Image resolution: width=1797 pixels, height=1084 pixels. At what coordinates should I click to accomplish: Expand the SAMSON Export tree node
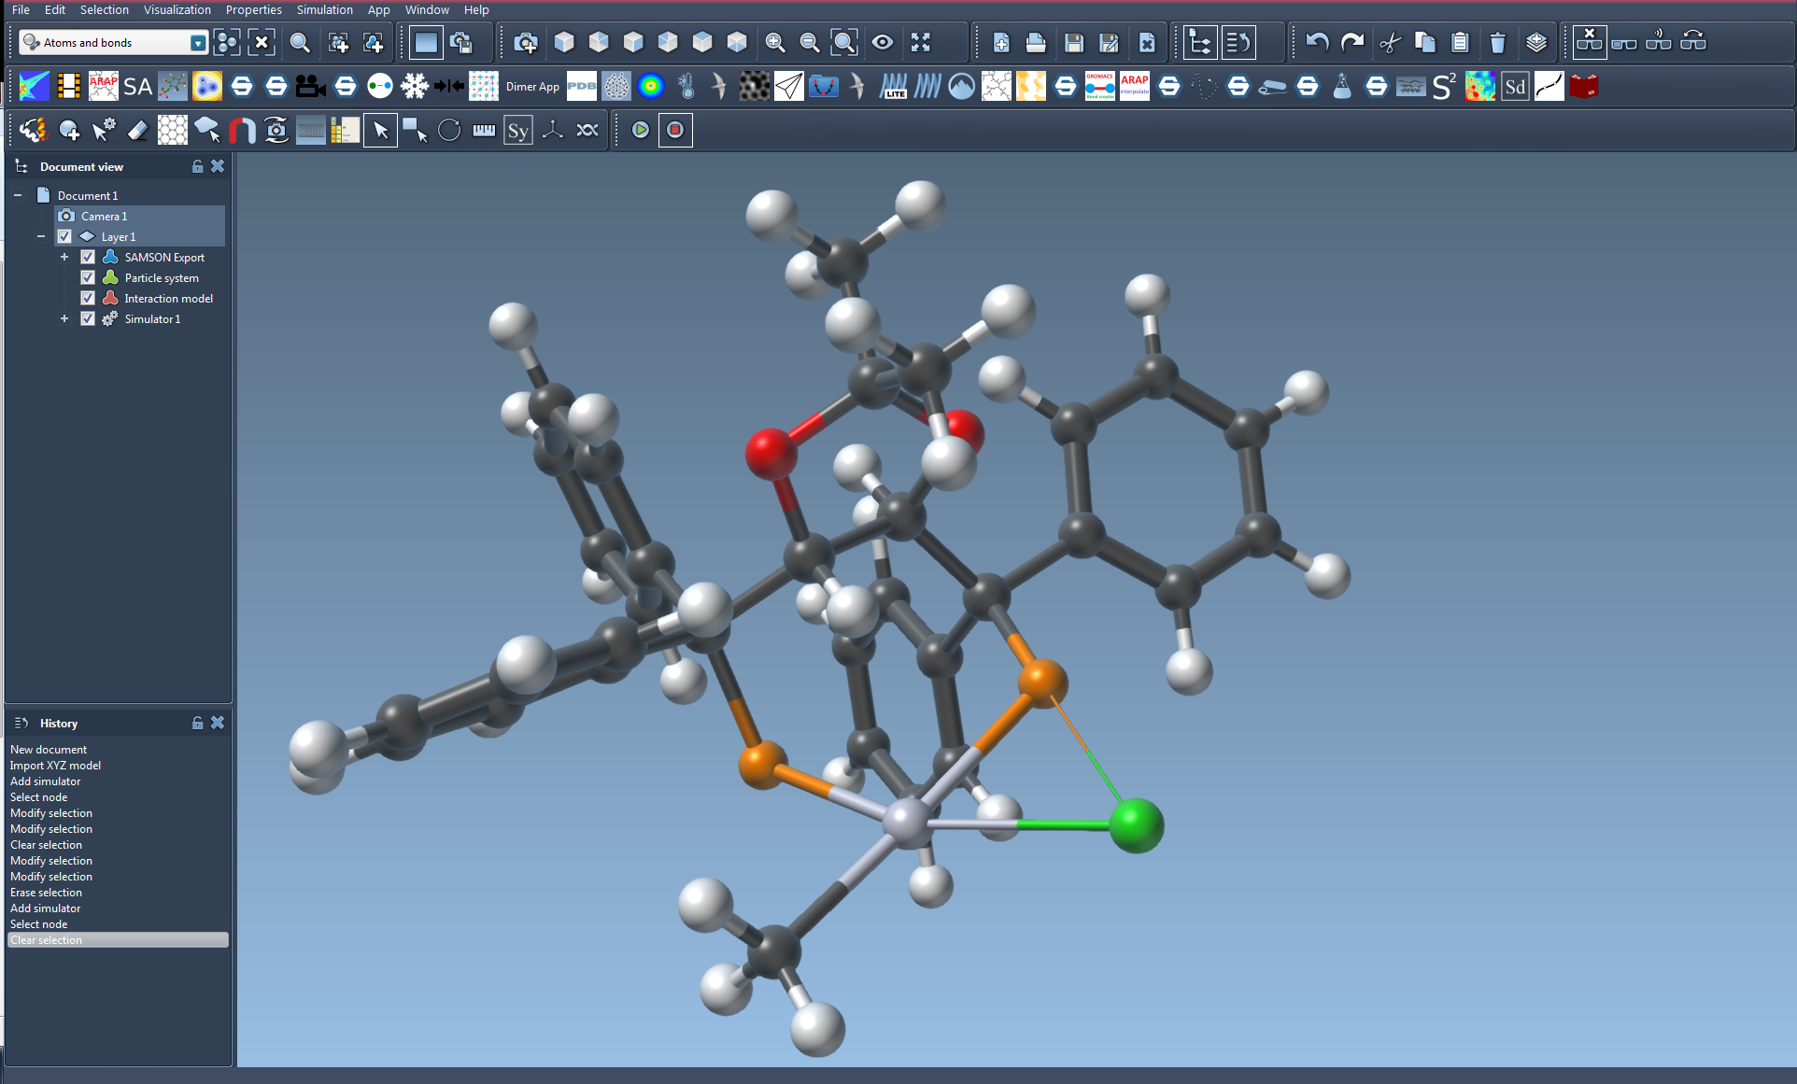(64, 257)
